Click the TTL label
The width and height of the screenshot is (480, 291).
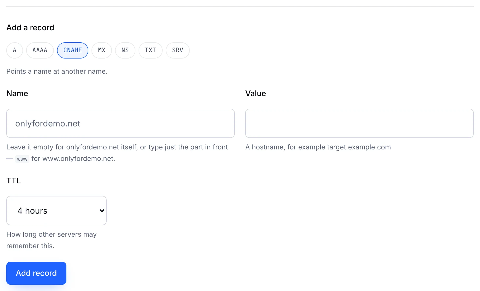pyautogui.click(x=14, y=181)
